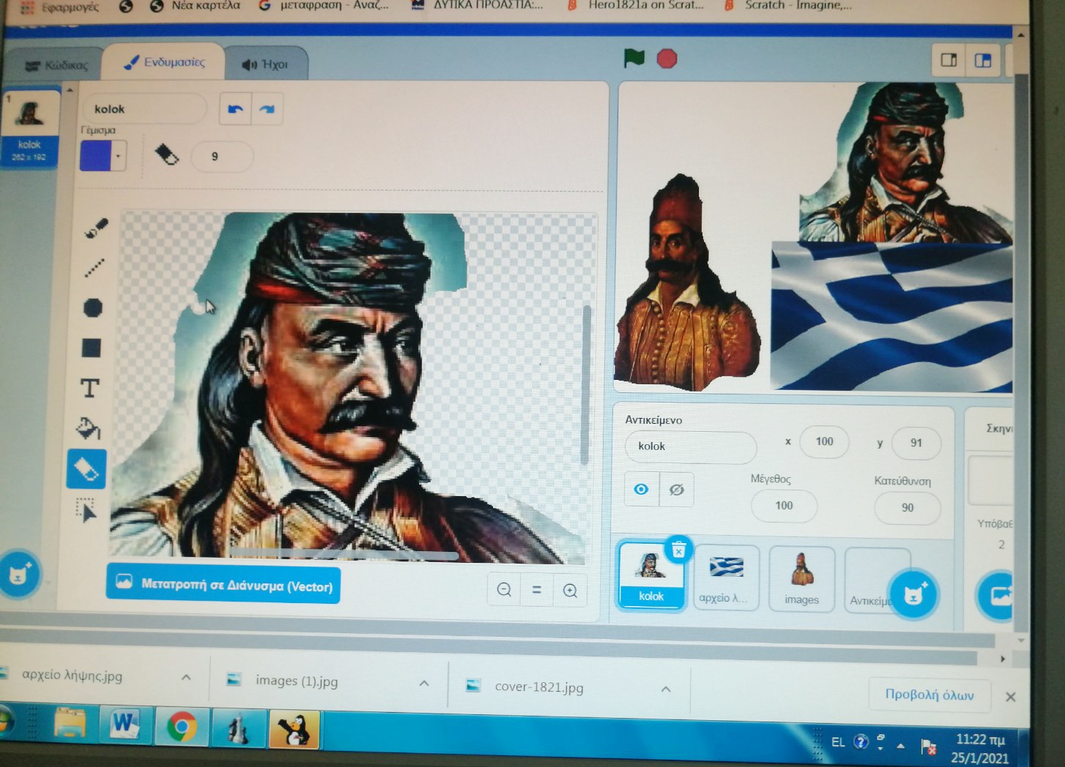The image size is (1065, 767).
Task: Edit the Μέγεθος size field
Action: coord(784,506)
